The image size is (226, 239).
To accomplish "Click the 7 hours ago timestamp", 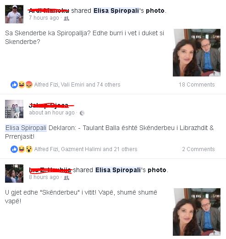I will (x=44, y=18).
